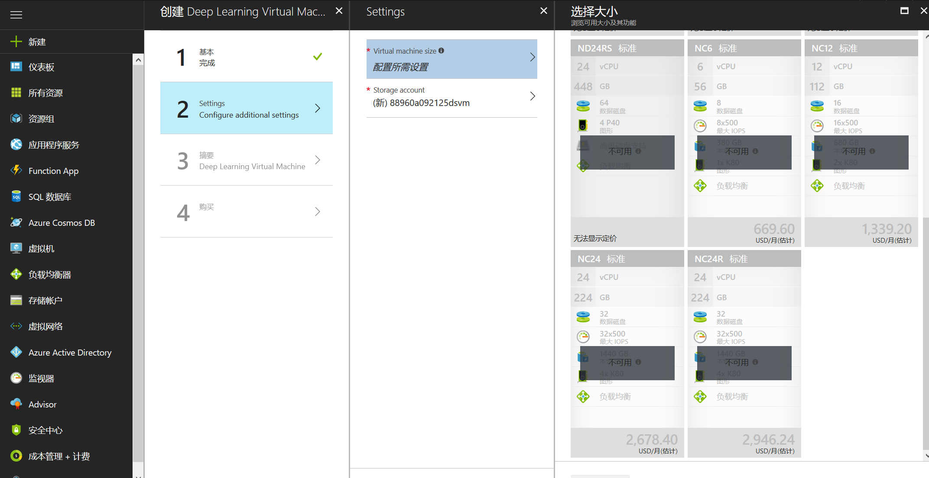Click the Azure Active Directory icon
The image size is (929, 478).
(x=16, y=352)
